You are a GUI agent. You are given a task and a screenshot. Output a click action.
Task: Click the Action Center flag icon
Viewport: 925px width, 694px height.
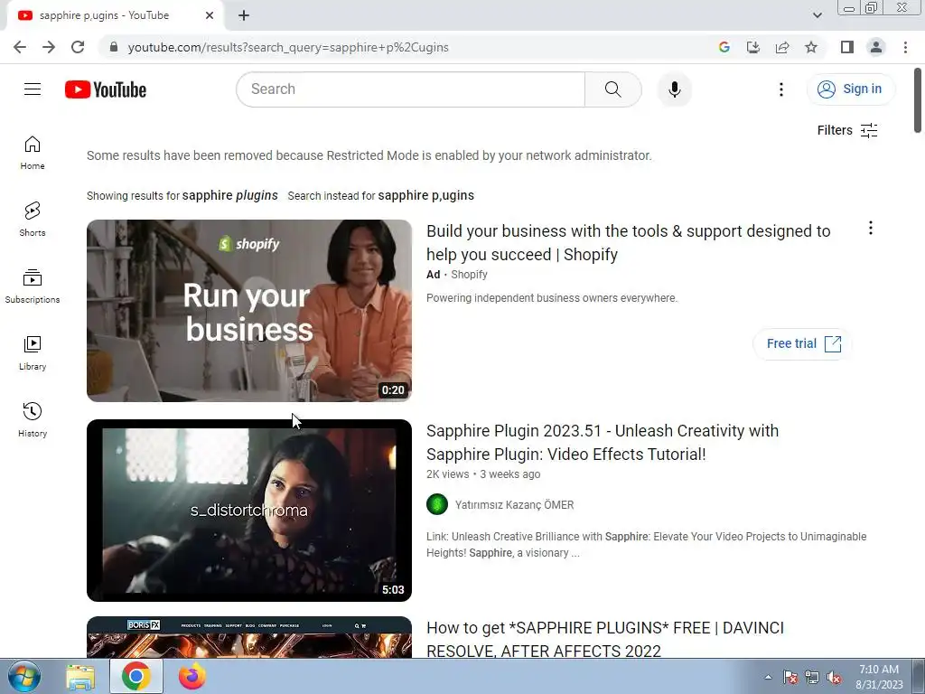(790, 677)
